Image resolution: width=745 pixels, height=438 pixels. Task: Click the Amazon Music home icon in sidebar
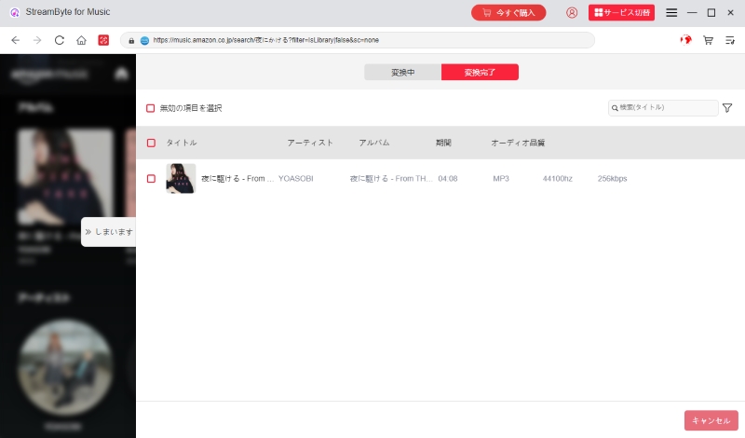point(122,74)
